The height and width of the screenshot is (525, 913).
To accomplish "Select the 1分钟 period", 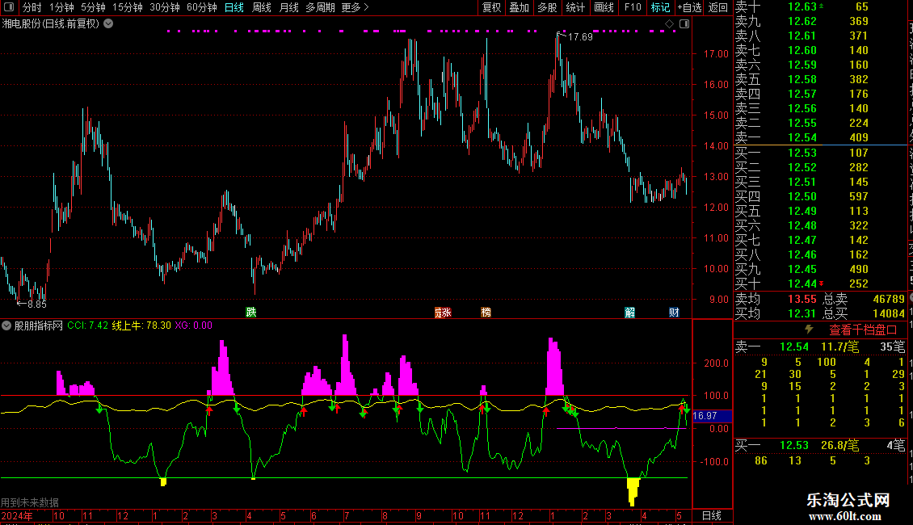I will tap(61, 7).
